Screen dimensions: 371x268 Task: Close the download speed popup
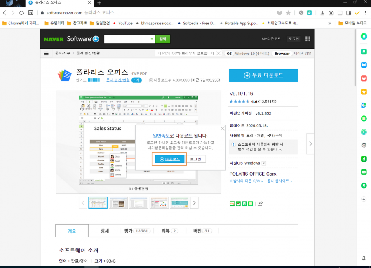point(223,128)
